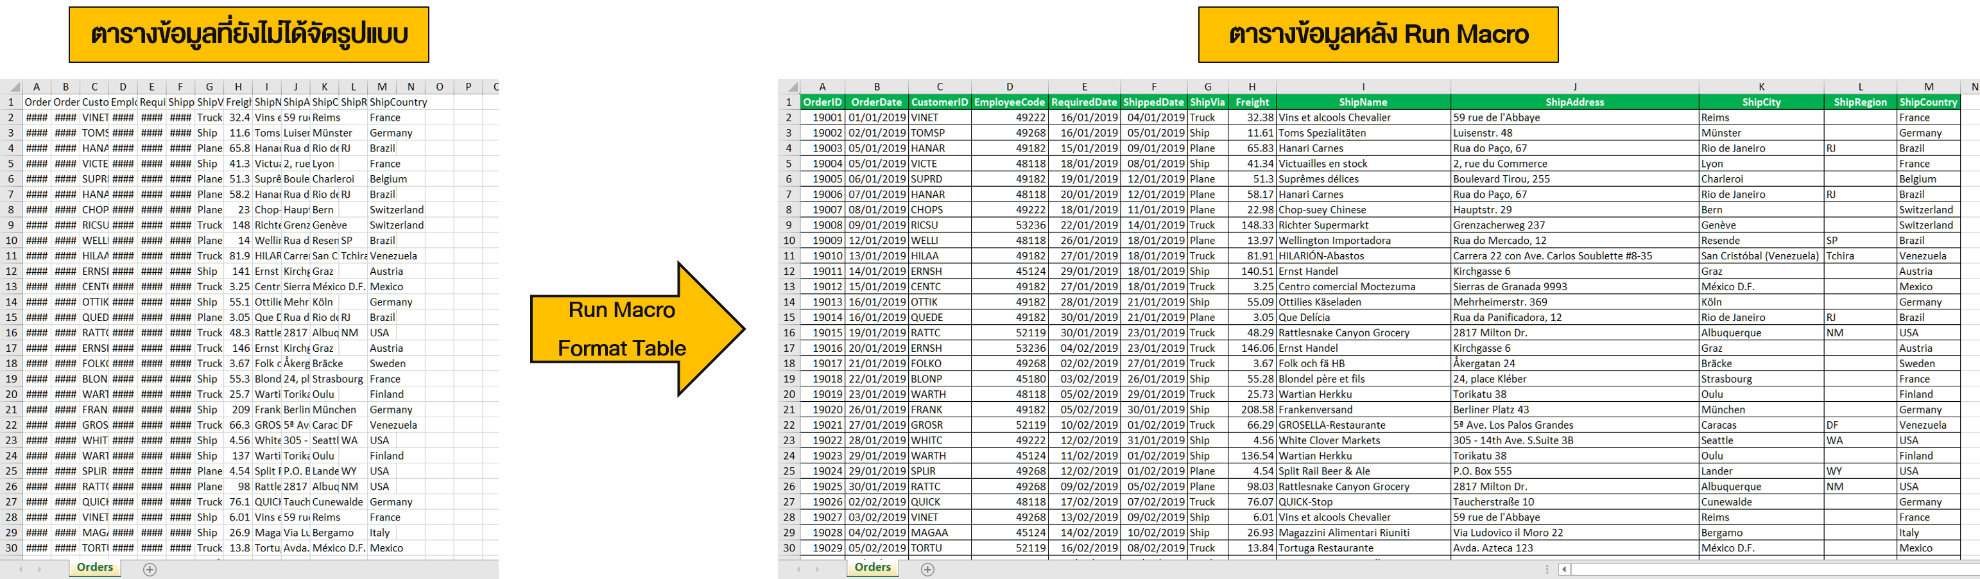Click the New Sheet plus icon on the right workbook
Image resolution: width=1980 pixels, height=579 pixels.
(x=926, y=570)
